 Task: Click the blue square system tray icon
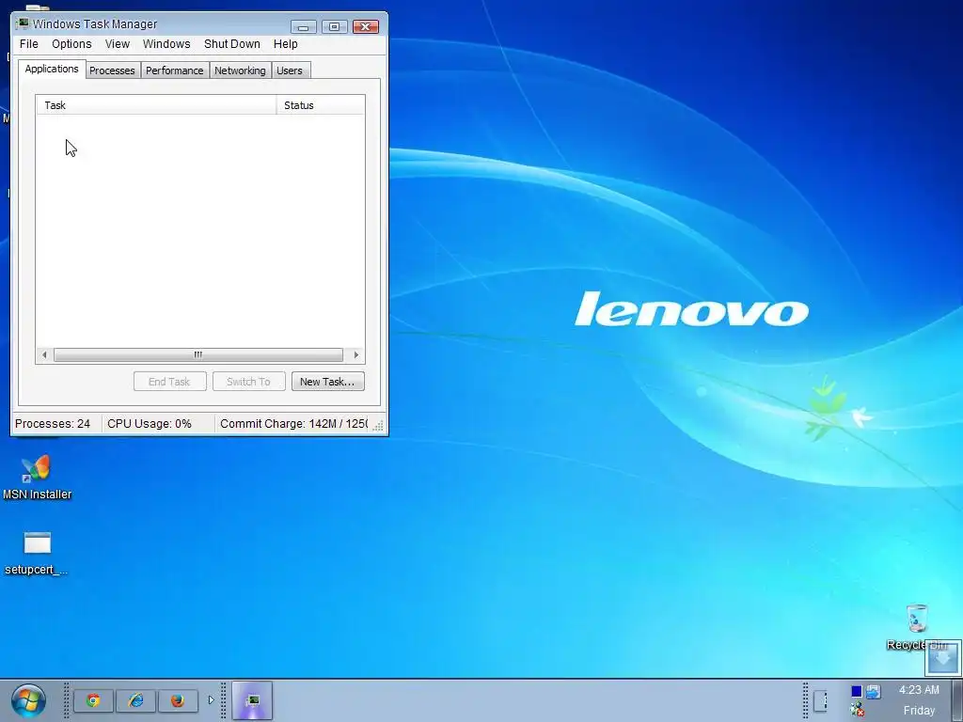(857, 691)
